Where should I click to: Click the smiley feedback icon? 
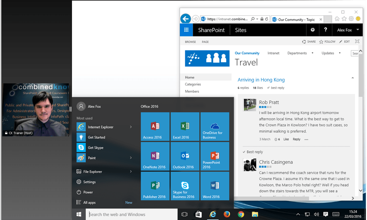(x=358, y=19)
